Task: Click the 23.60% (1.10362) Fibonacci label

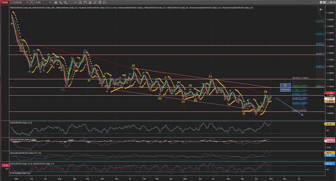Action: click(300, 103)
